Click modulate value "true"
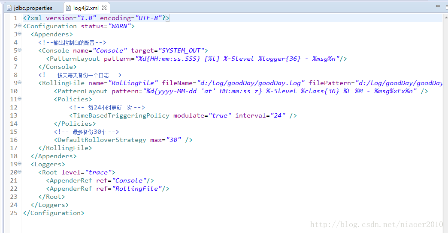The height and width of the screenshot is (233, 448). (220, 115)
